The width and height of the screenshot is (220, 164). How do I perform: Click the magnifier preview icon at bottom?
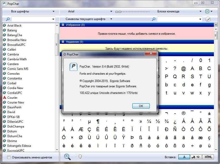67,157
